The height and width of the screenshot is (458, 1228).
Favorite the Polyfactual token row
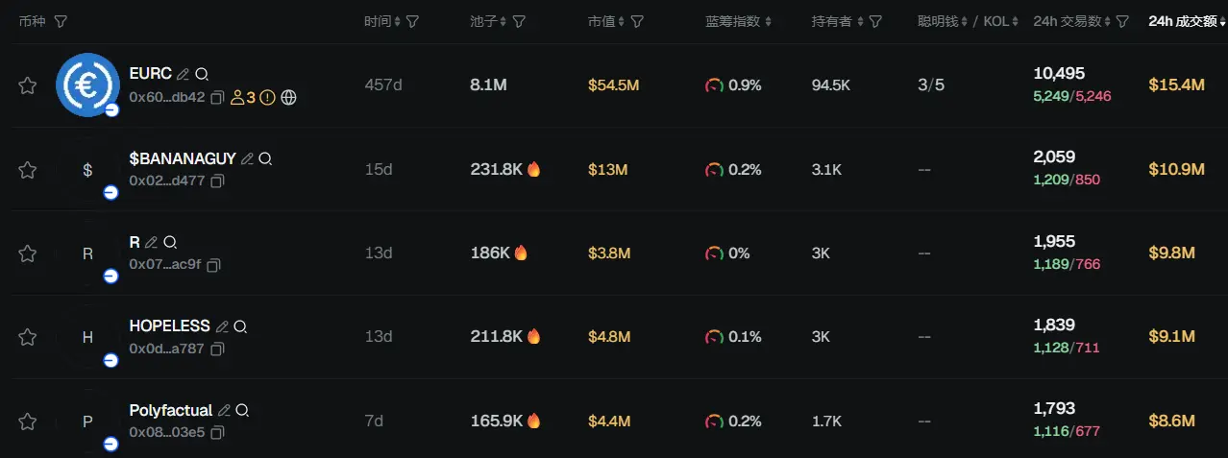pyautogui.click(x=28, y=422)
